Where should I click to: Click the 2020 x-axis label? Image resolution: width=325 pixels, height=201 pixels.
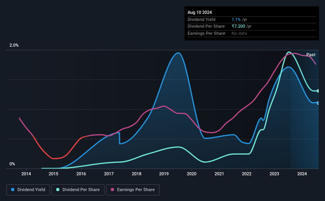[192, 174]
